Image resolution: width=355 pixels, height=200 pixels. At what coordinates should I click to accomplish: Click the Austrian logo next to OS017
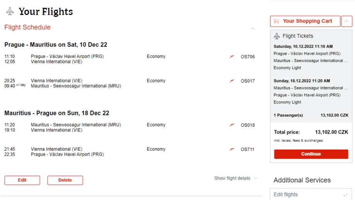point(232,81)
